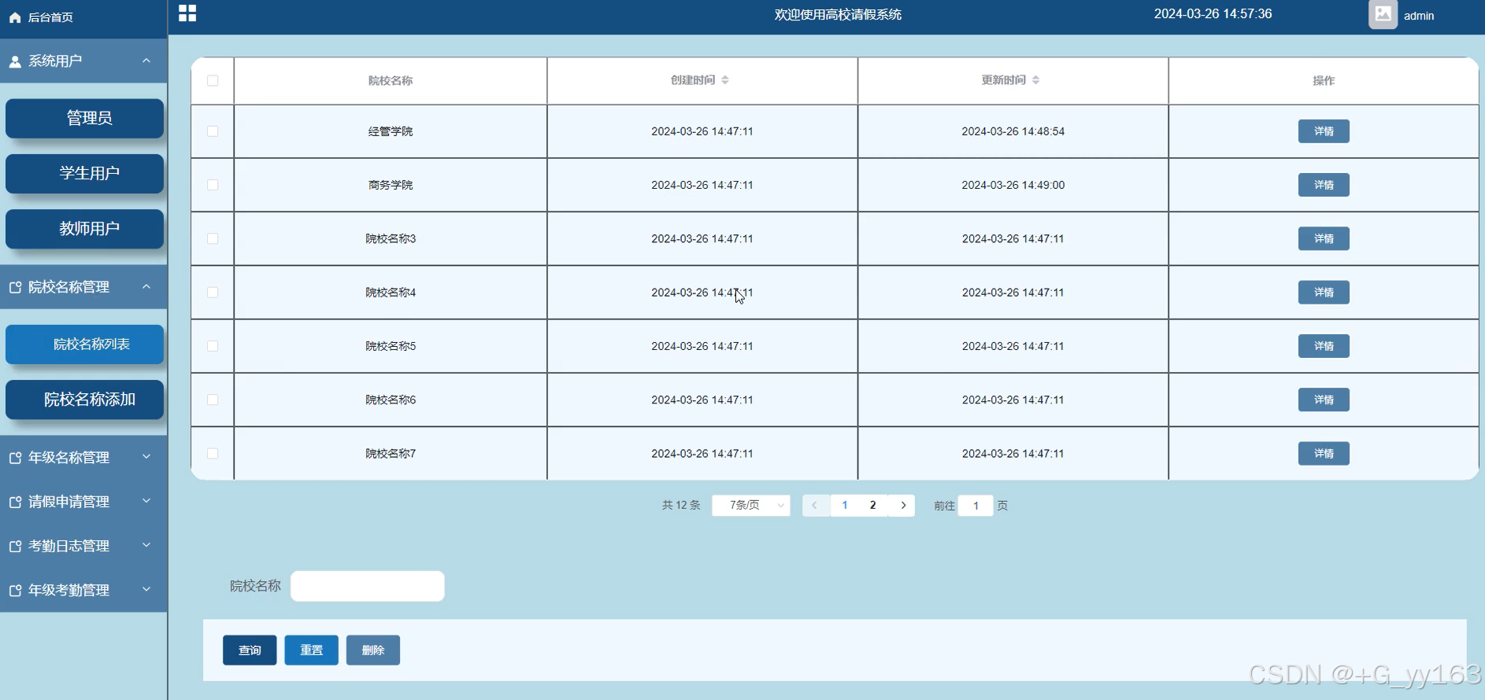Open the 管理员 menu item
The width and height of the screenshot is (1485, 700).
pyautogui.click(x=85, y=118)
